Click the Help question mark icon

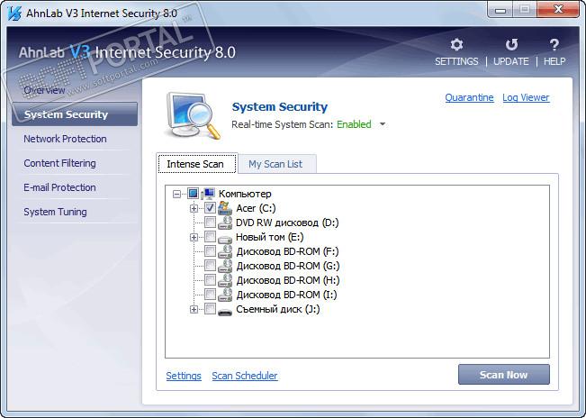tap(554, 44)
